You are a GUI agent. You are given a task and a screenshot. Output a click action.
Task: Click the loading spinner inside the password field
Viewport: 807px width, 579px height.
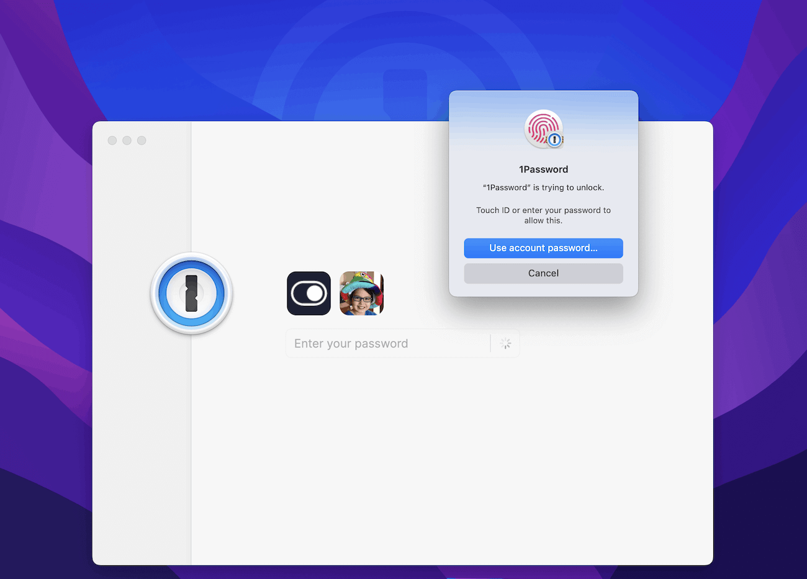pyautogui.click(x=505, y=343)
